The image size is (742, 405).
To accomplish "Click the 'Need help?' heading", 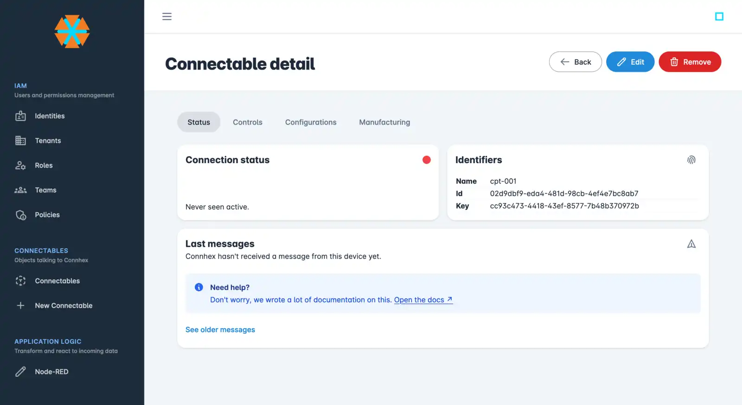I will (x=230, y=287).
